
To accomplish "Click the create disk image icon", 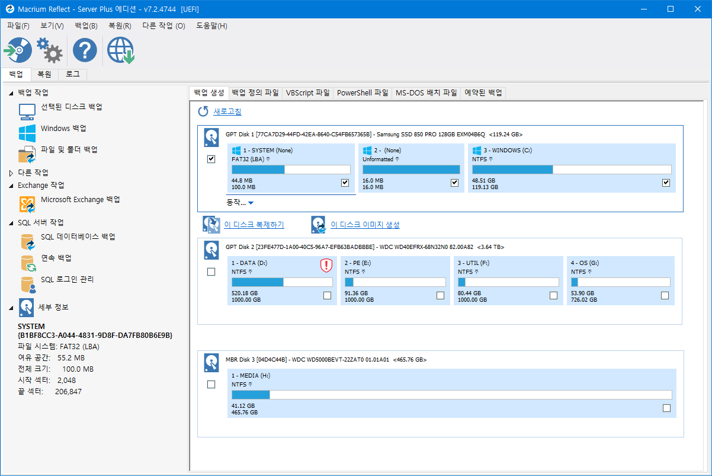I will tap(318, 225).
